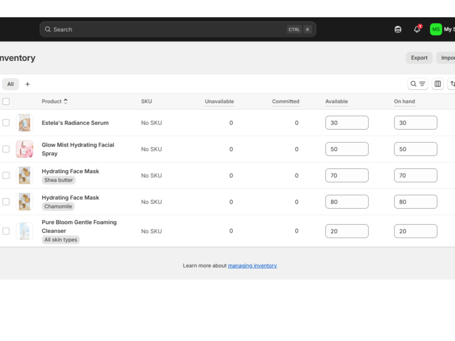Click the Search input field

177,29
